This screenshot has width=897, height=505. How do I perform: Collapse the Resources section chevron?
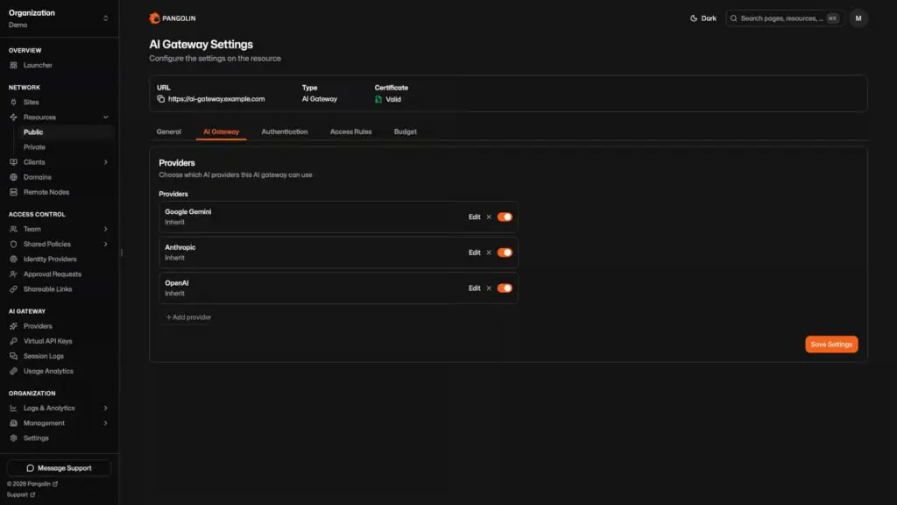point(105,117)
